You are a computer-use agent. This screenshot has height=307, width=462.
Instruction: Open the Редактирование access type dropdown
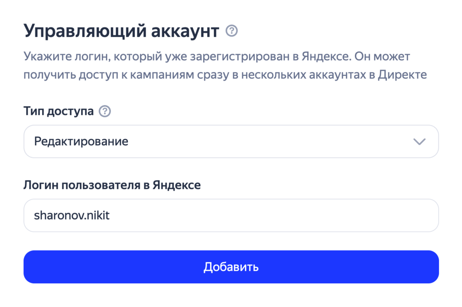coord(231,141)
